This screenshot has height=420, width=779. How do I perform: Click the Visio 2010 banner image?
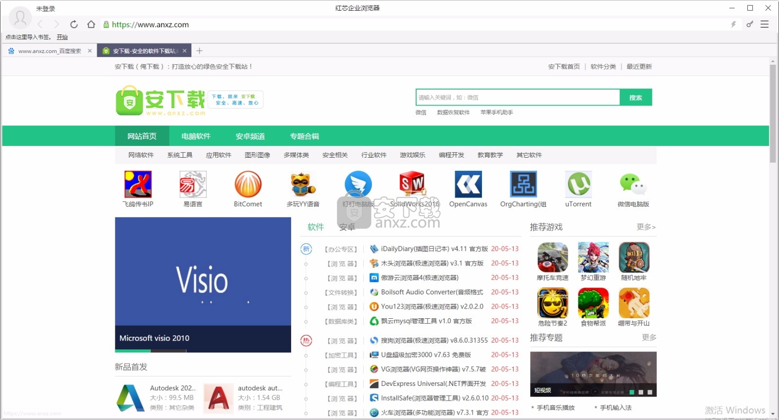(203, 284)
